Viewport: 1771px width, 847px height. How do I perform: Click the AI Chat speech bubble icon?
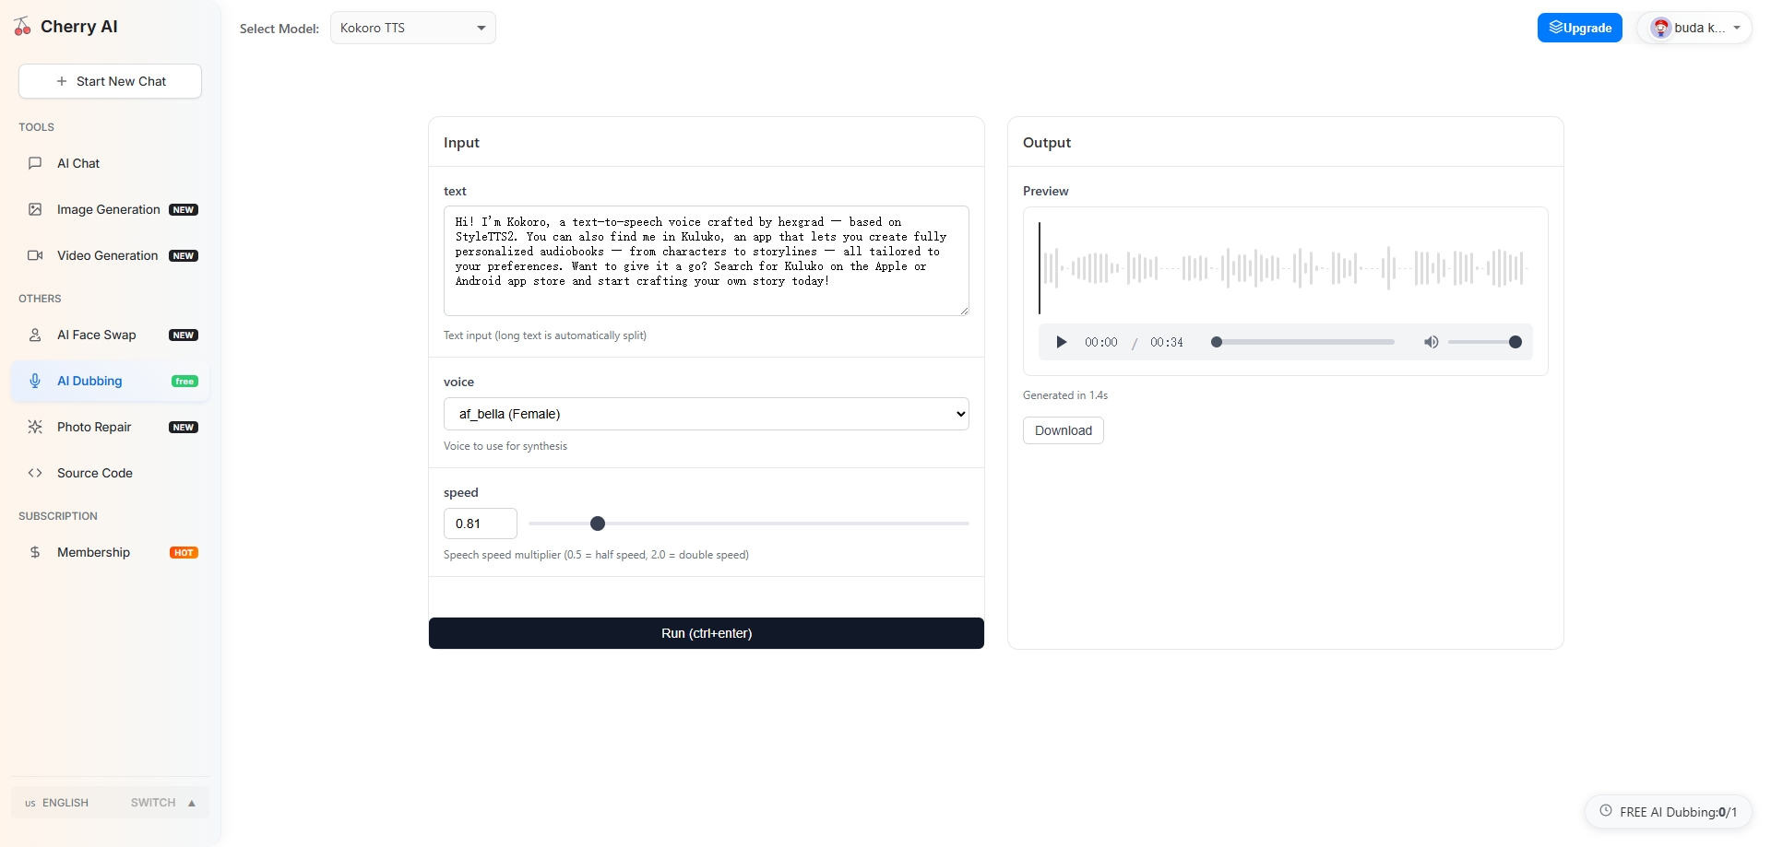click(x=35, y=163)
